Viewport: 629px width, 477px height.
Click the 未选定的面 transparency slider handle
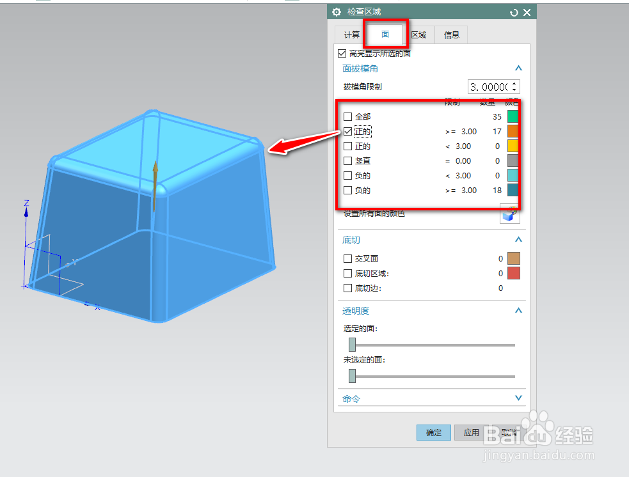(352, 376)
